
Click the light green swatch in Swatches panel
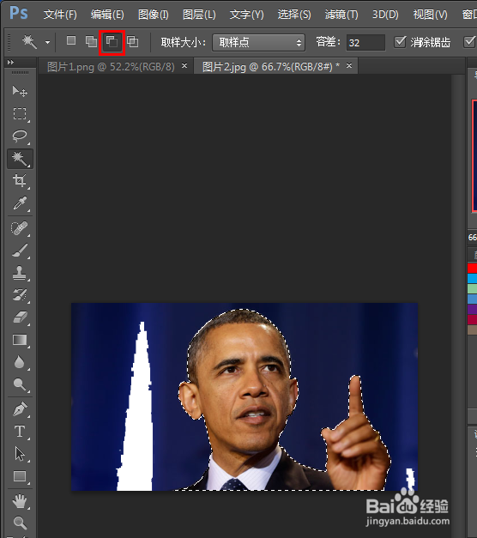(472, 288)
